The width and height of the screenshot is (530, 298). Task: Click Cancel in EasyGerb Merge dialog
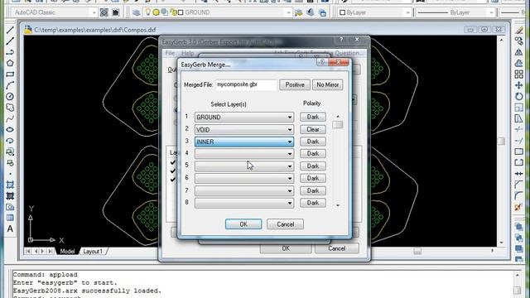tap(285, 224)
